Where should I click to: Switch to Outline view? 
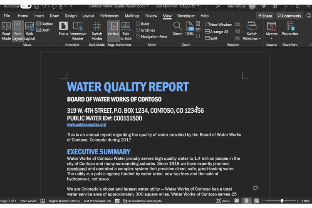click(45, 24)
